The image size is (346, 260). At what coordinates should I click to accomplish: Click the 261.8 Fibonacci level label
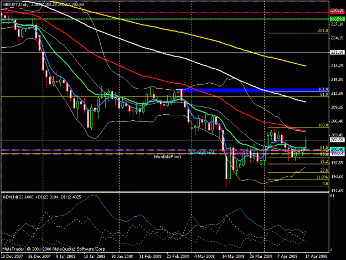point(323,30)
